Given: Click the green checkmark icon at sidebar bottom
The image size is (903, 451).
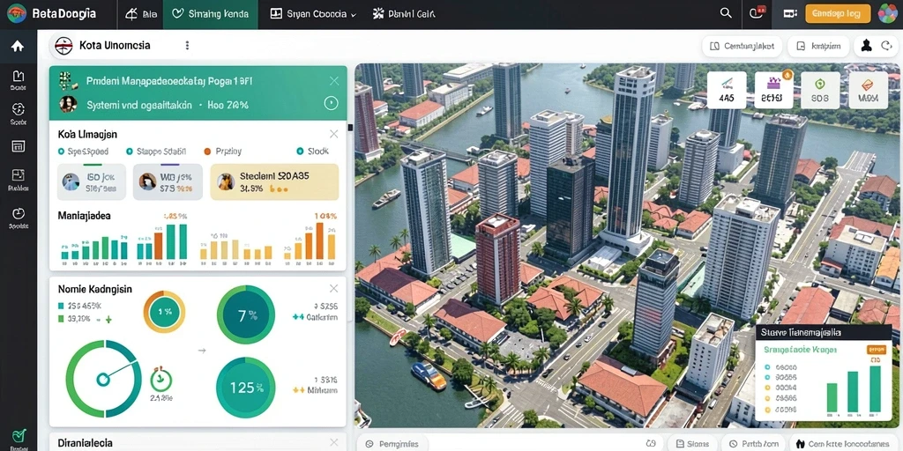Looking at the screenshot, I should coord(19,435).
